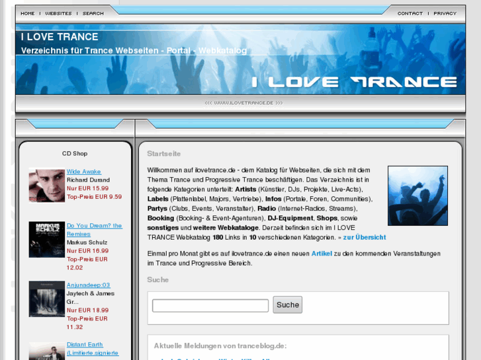
Task: Click the 'Startseite' heading
Action: point(164,154)
